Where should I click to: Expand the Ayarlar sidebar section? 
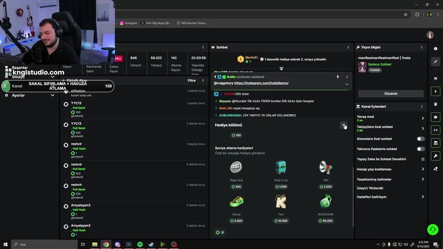point(53,95)
